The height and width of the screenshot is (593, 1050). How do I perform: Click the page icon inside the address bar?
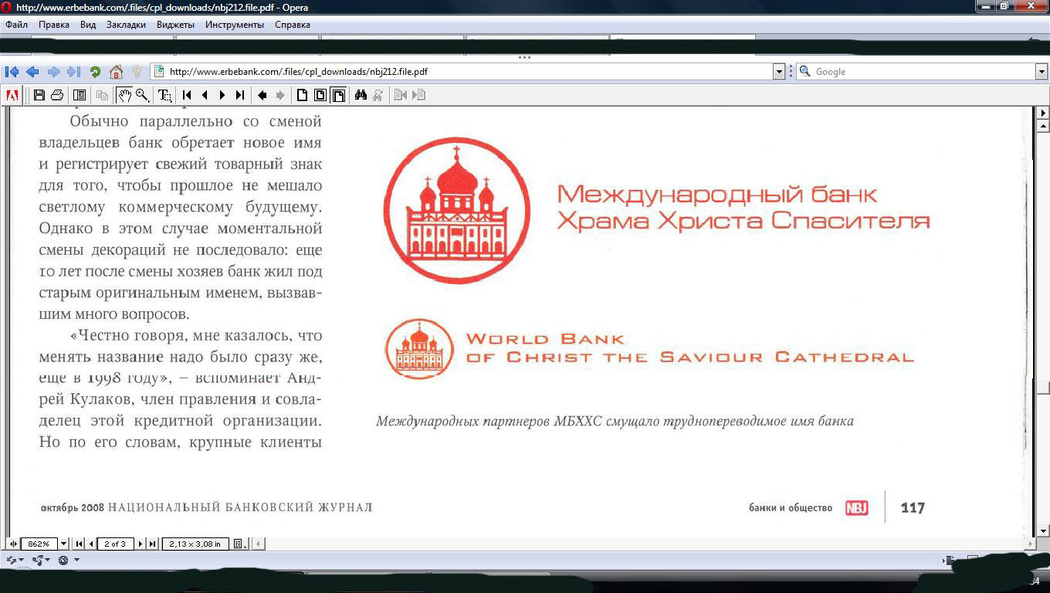pos(159,72)
